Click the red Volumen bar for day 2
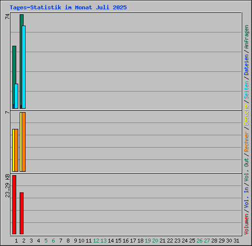Screen dimensions: 252x246 coord(22,213)
